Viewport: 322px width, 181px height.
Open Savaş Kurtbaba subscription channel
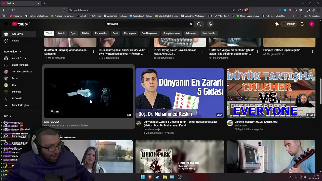coord(19,65)
